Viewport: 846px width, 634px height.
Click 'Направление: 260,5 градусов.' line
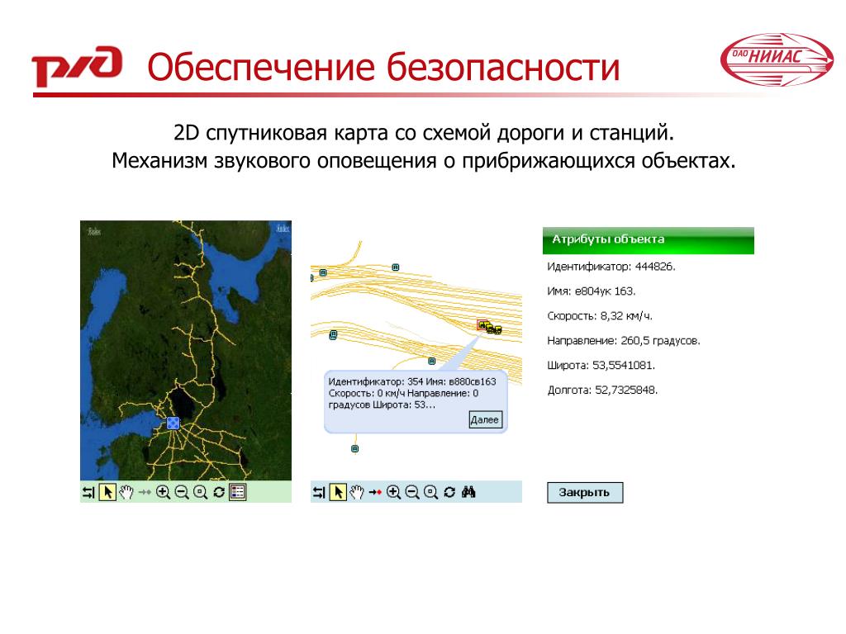623,341
